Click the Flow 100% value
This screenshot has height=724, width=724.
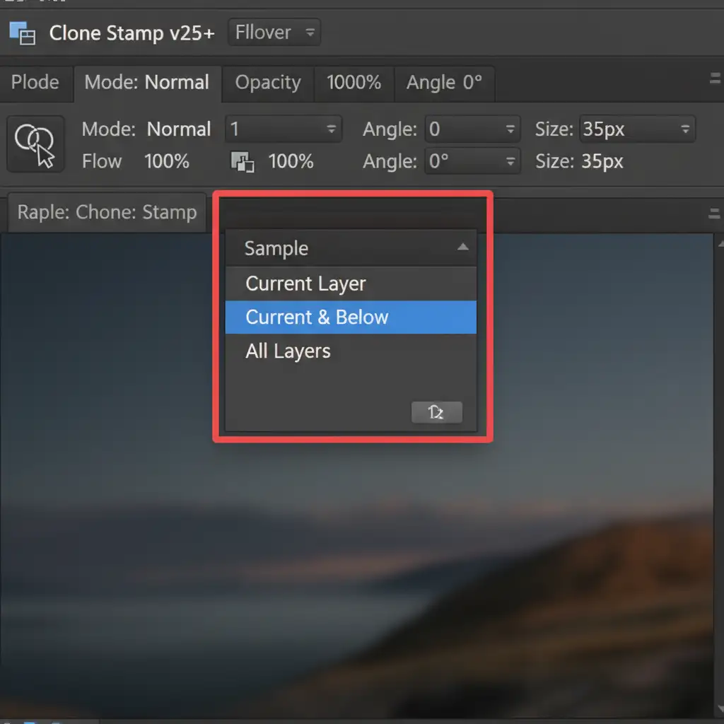point(167,162)
